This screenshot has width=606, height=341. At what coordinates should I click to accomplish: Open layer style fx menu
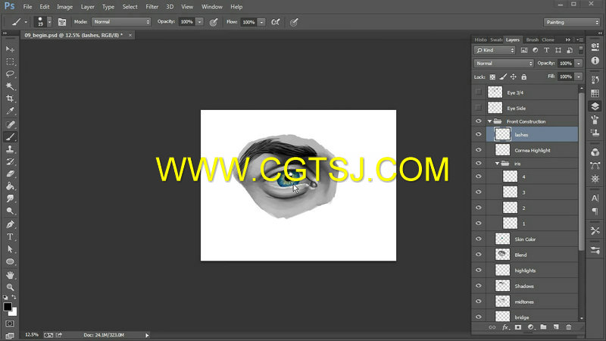(x=505, y=327)
